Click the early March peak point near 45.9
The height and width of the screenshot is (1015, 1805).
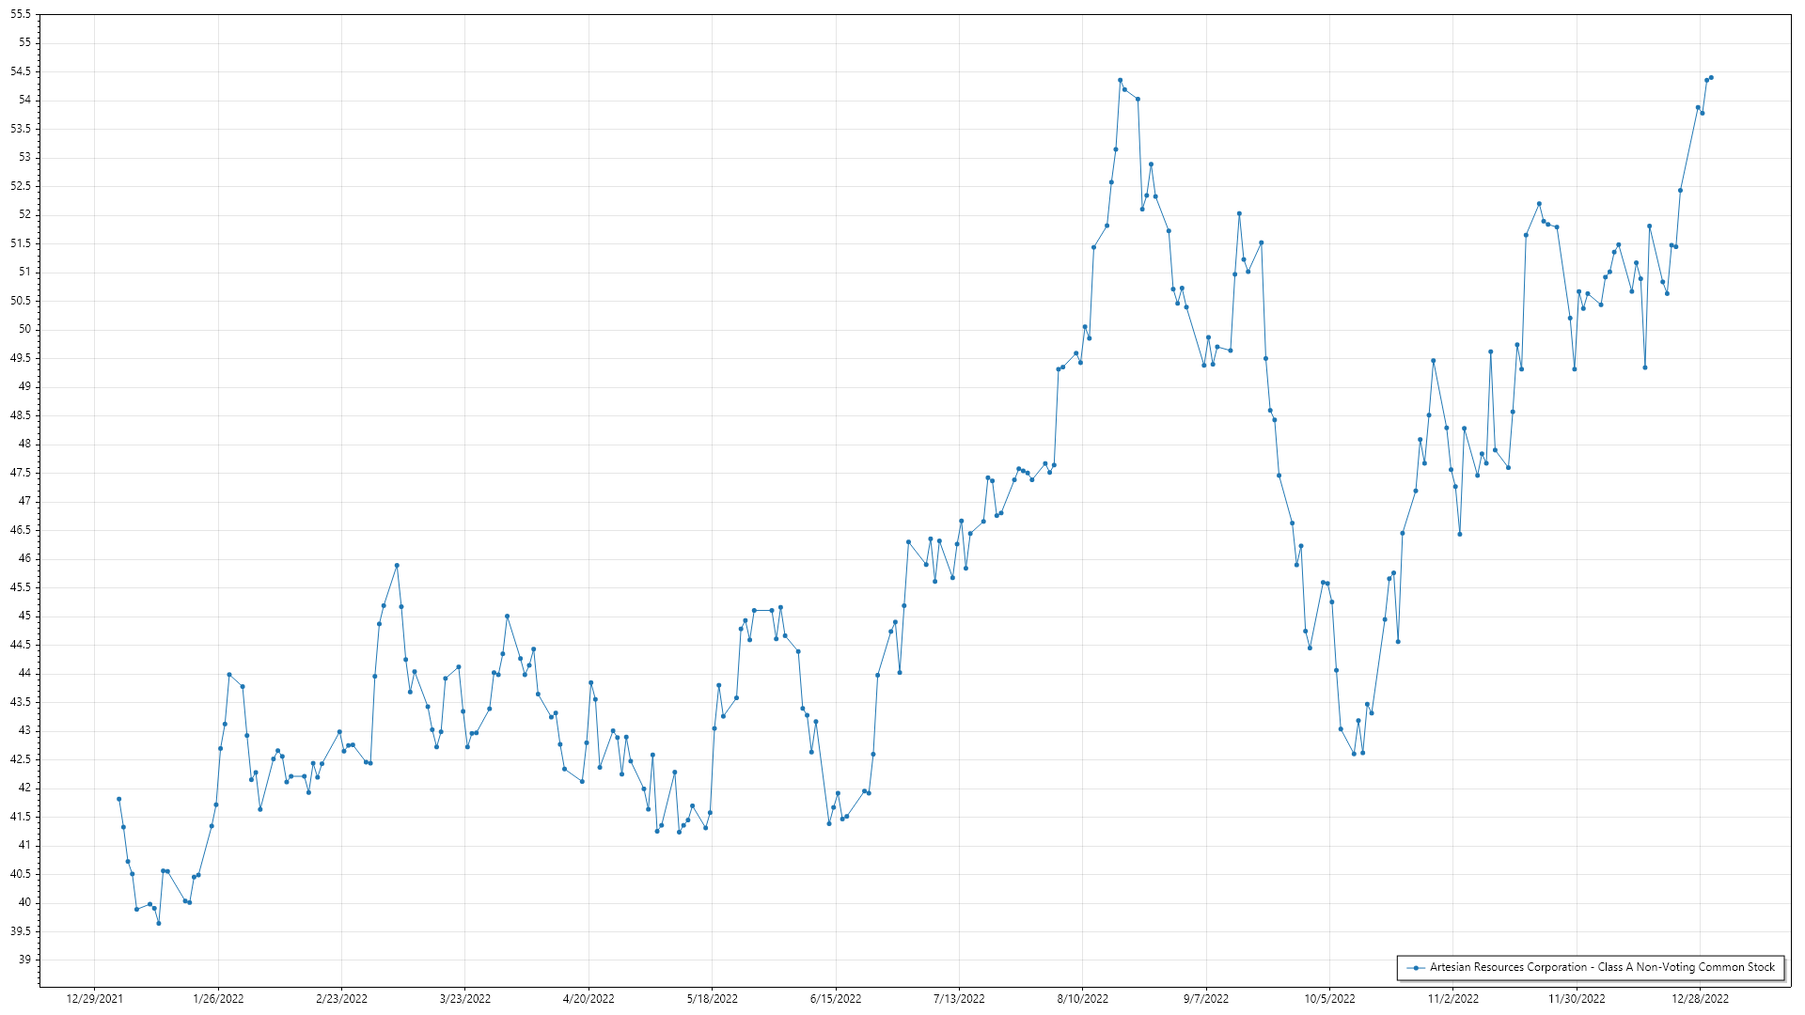pyautogui.click(x=397, y=566)
